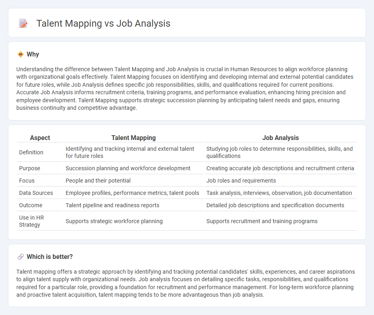Screen dimensions: 374x315
Task: Click the Focus row label
Action: [27, 181]
